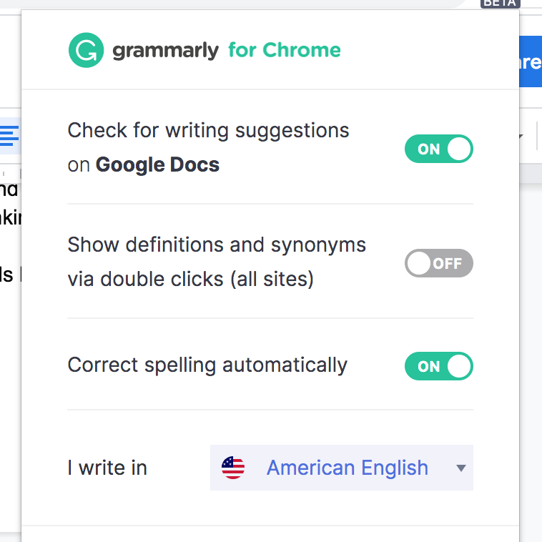Click 'Check for writing suggestions' label text
Screen dimensions: 542x542
pos(209,131)
